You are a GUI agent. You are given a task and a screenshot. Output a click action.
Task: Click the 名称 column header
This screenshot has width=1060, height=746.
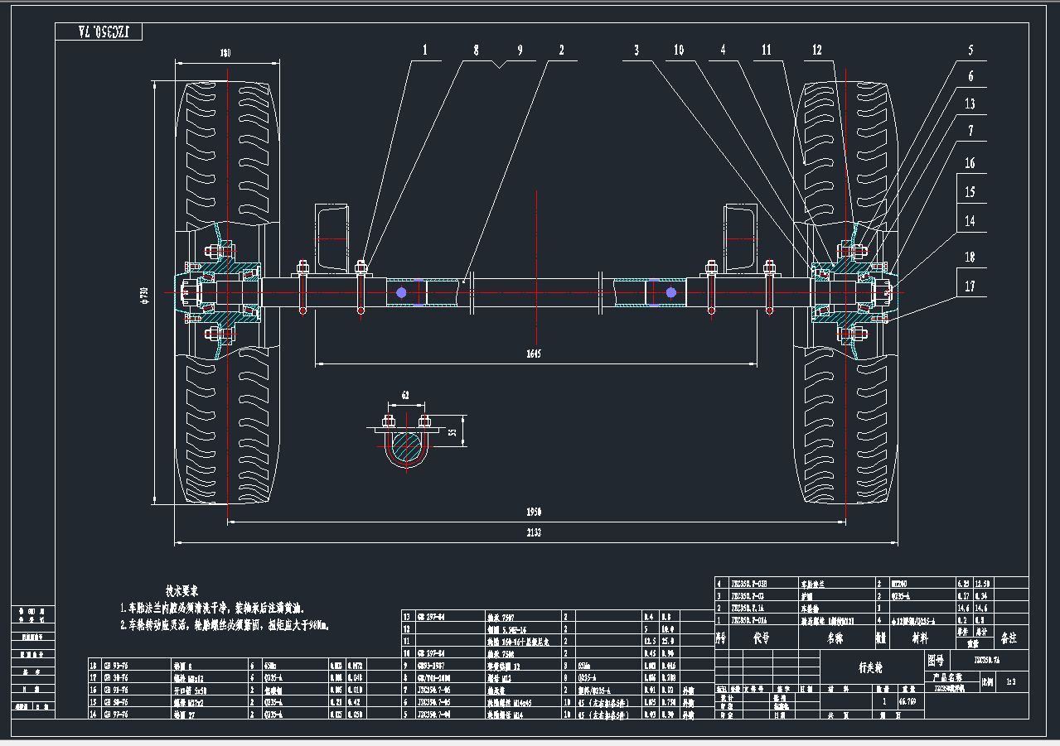coord(835,639)
